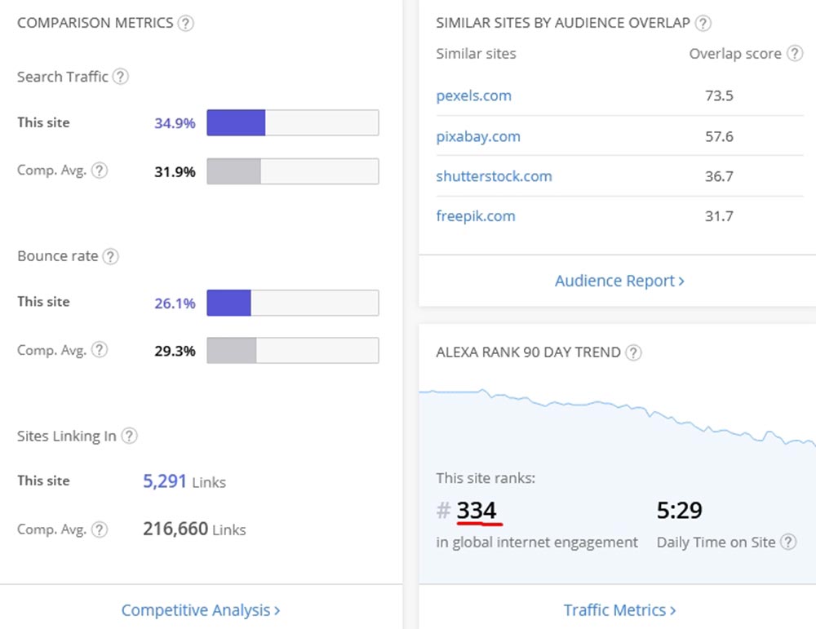The width and height of the screenshot is (816, 629).
Task: Click help icon beside Alexa Rank 90 Day Trend
Action: pyautogui.click(x=633, y=352)
